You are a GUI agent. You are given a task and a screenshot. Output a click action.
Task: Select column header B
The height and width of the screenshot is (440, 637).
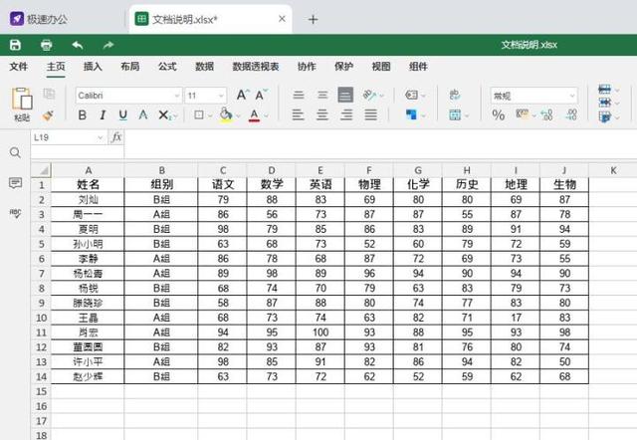161,170
